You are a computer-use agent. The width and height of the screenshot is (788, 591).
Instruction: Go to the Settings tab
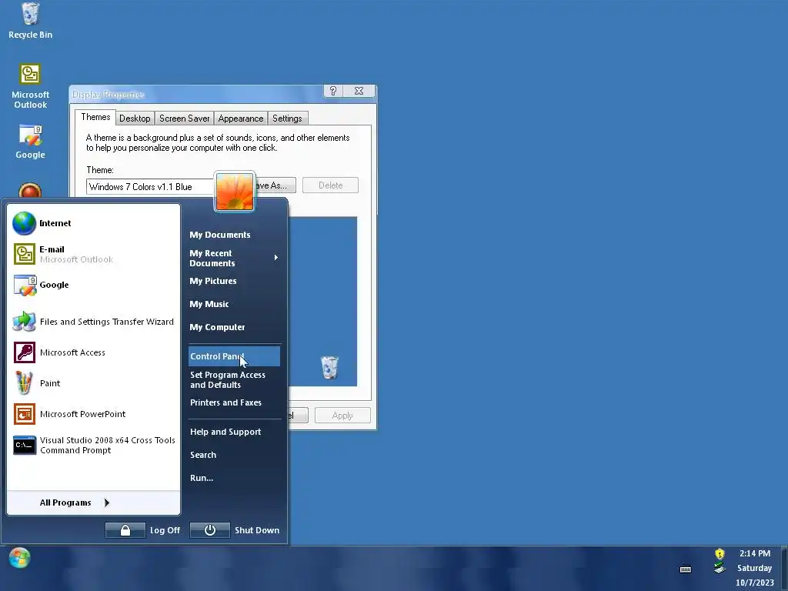tap(287, 119)
